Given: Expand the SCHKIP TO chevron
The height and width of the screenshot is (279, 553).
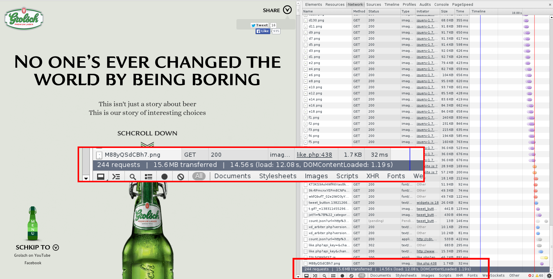Looking at the screenshot, I should [56, 247].
